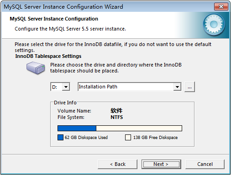Image resolution: width=231 pixels, height=175 pixels.
Task: Click the disk usage bar
Action: point(120,128)
